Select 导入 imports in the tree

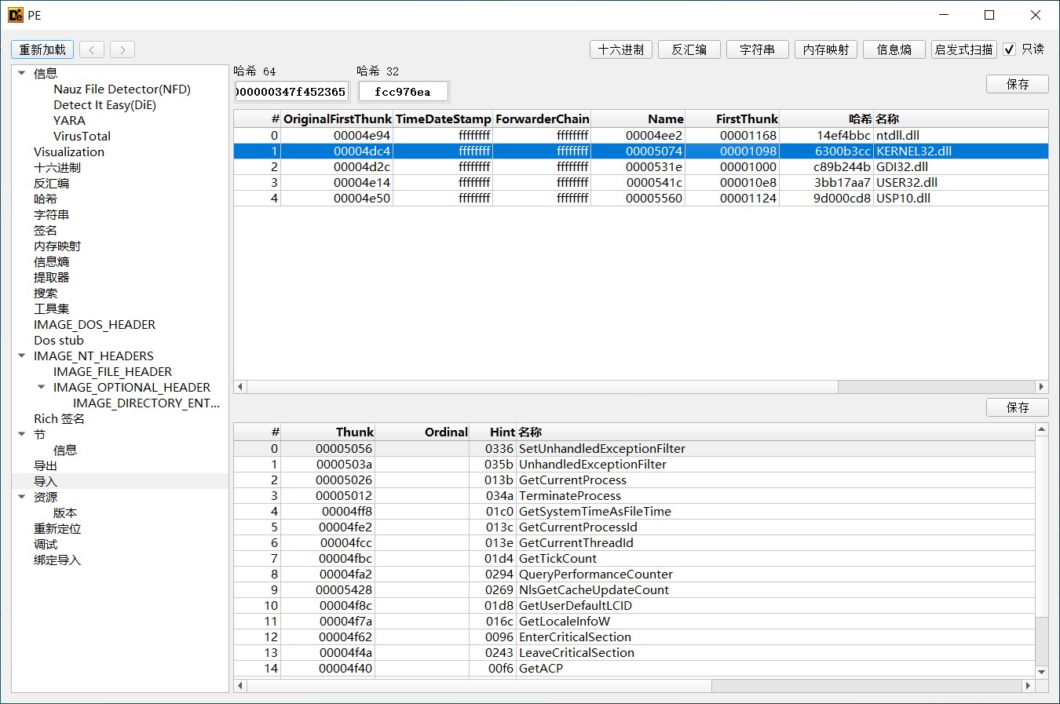point(46,481)
